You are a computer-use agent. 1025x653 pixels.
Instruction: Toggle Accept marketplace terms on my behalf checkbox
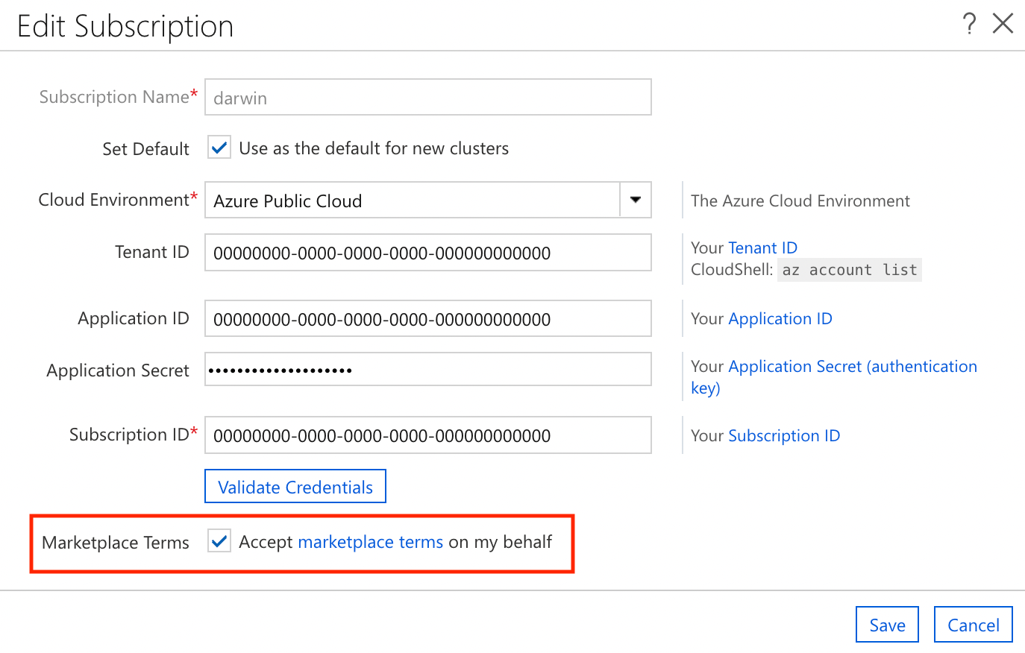219,541
